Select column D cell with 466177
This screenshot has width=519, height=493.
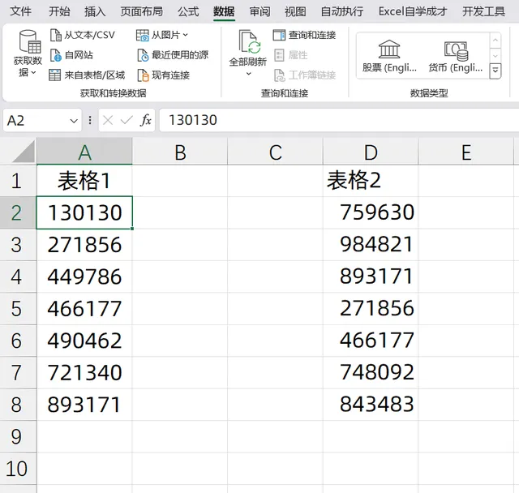[371, 341]
